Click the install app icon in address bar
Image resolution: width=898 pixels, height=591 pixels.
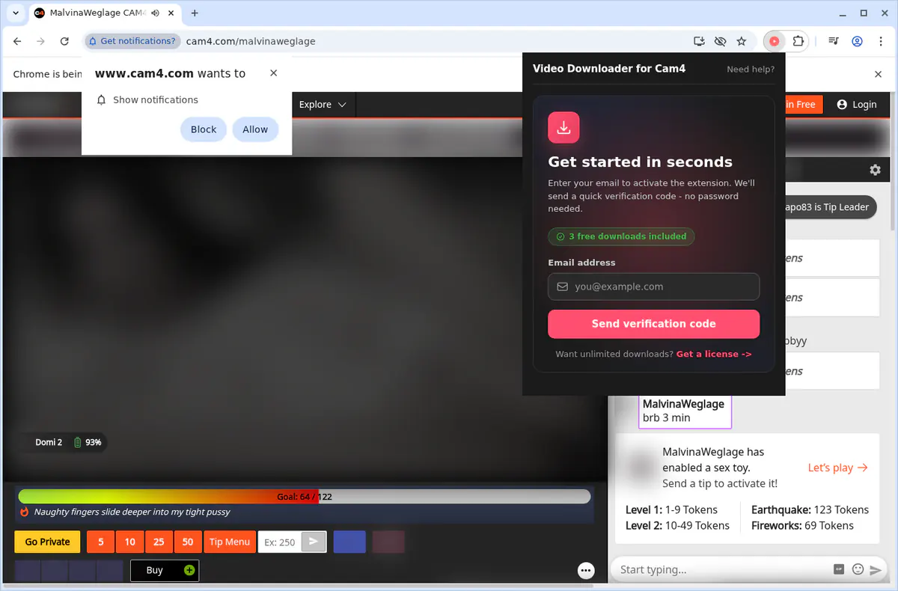699,41
